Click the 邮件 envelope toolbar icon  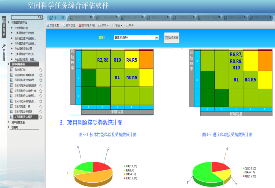[127, 25]
